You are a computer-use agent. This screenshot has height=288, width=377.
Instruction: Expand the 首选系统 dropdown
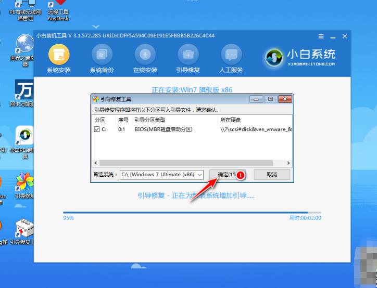[200, 175]
